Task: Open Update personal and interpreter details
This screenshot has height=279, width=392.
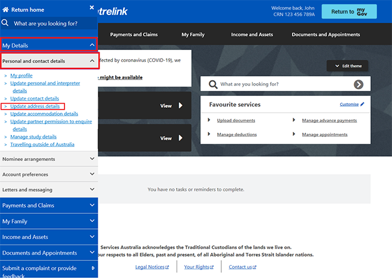Action: [45, 87]
